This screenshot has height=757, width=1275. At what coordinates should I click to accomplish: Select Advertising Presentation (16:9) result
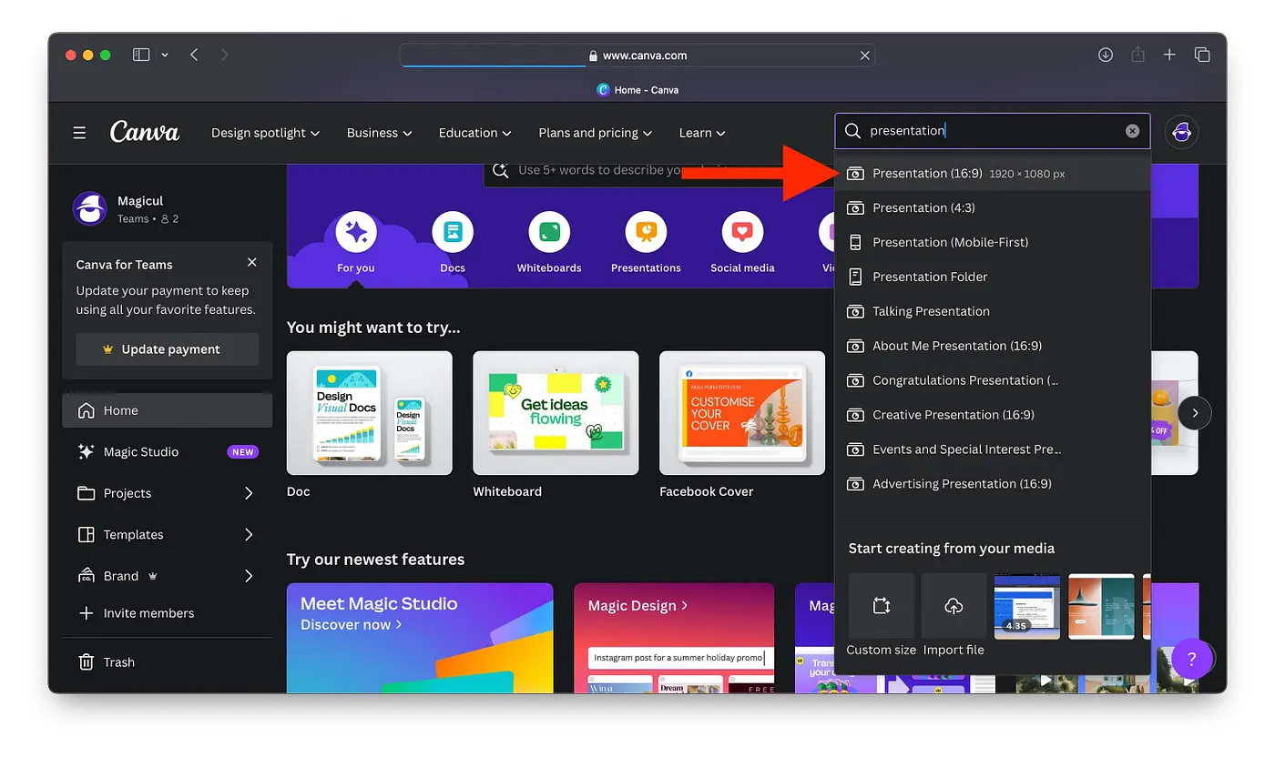click(x=993, y=484)
